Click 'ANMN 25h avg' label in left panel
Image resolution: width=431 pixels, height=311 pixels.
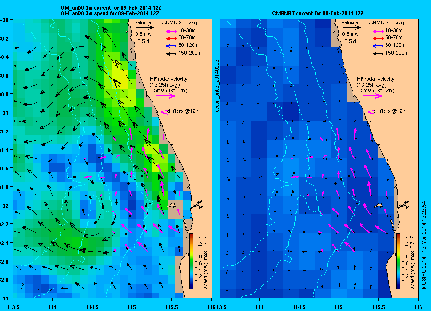tap(180, 22)
